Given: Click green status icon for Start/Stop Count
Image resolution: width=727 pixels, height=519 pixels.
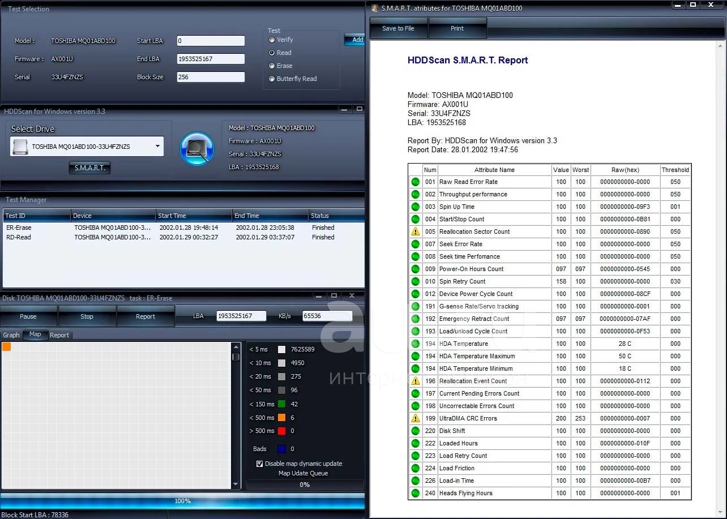Looking at the screenshot, I should point(416,219).
